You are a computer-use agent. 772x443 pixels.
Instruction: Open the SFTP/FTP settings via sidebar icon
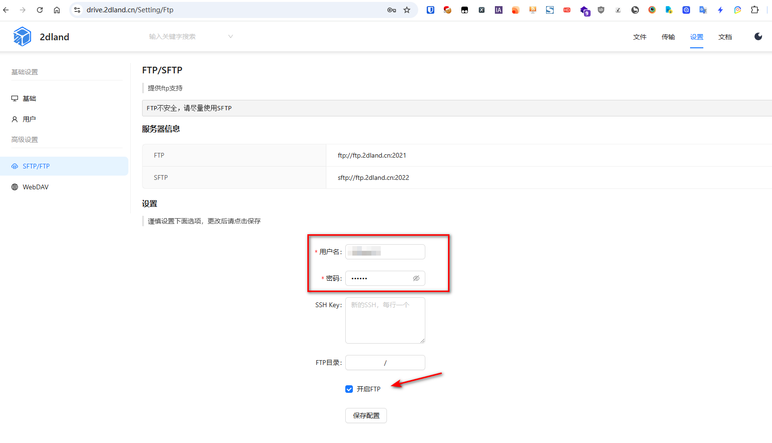14,166
